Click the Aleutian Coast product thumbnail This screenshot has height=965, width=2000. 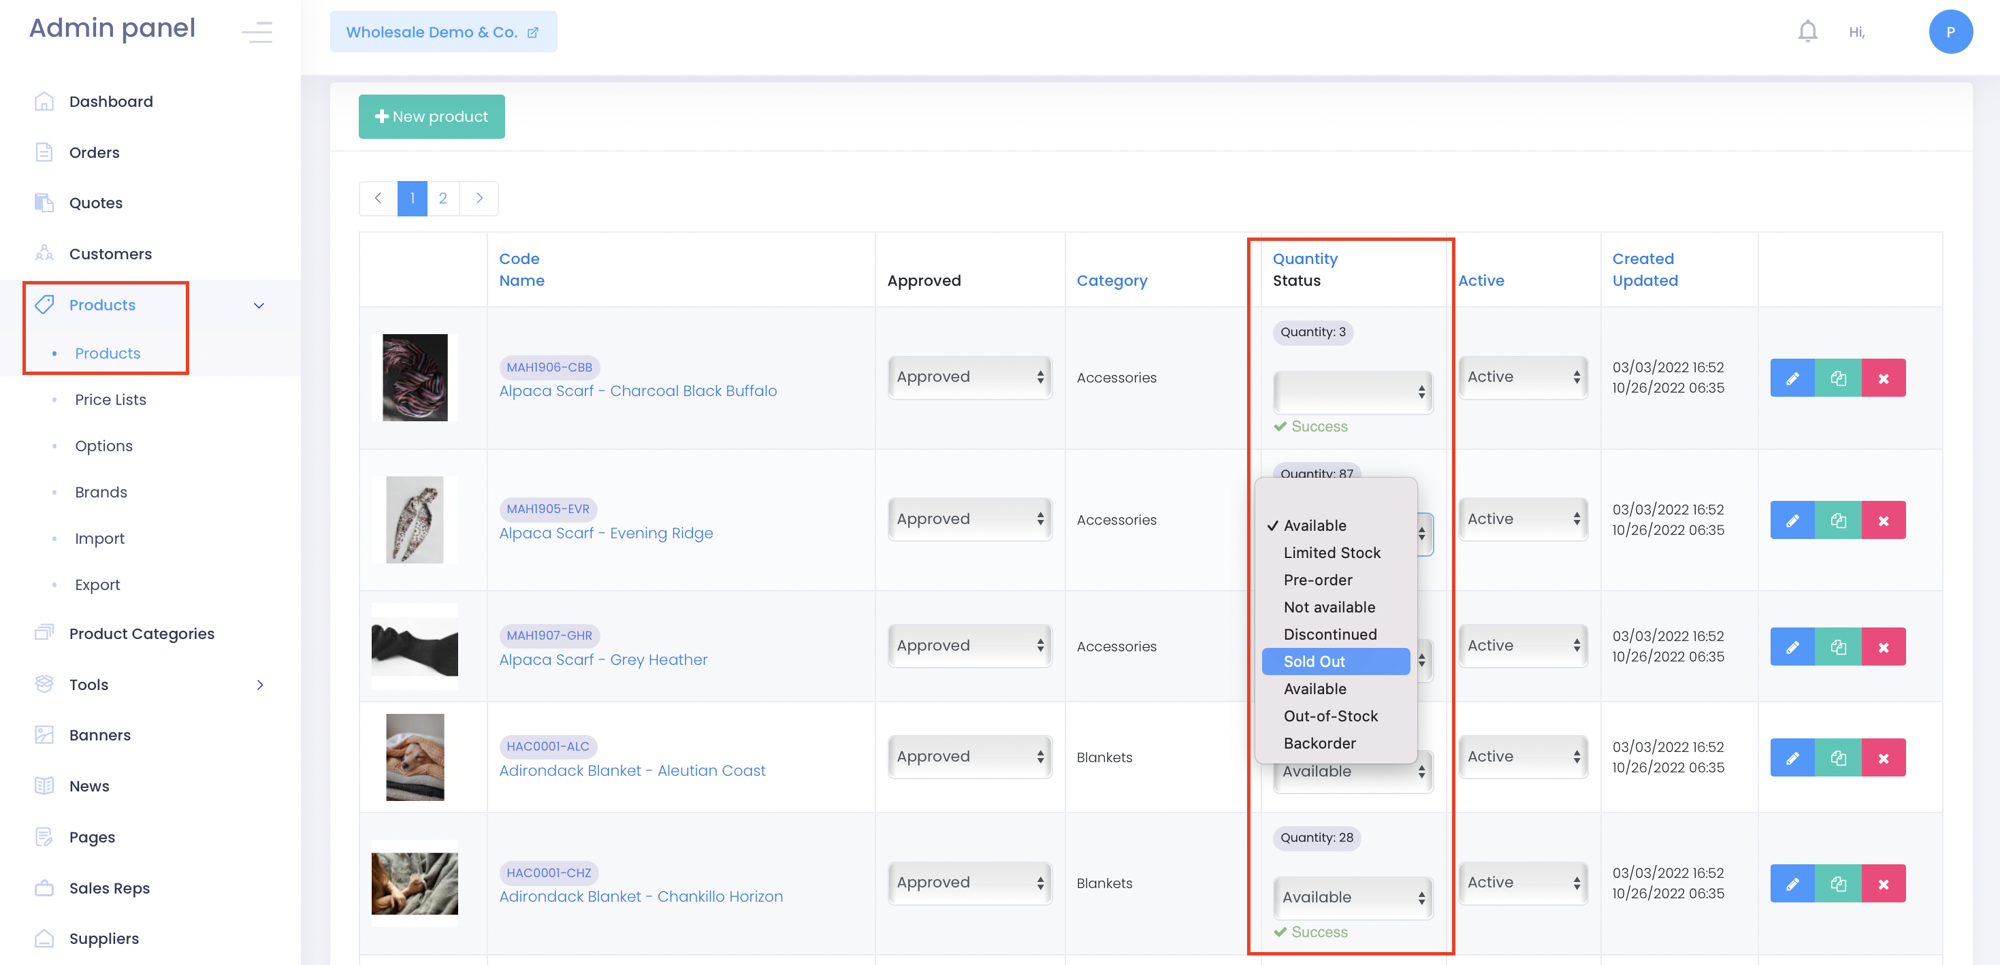pyautogui.click(x=415, y=757)
